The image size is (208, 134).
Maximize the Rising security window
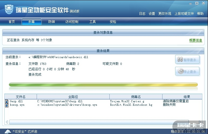(197, 3)
